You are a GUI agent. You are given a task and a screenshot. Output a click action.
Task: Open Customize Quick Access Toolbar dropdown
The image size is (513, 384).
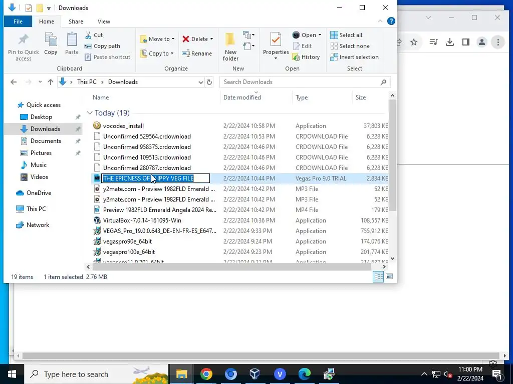pos(49,8)
